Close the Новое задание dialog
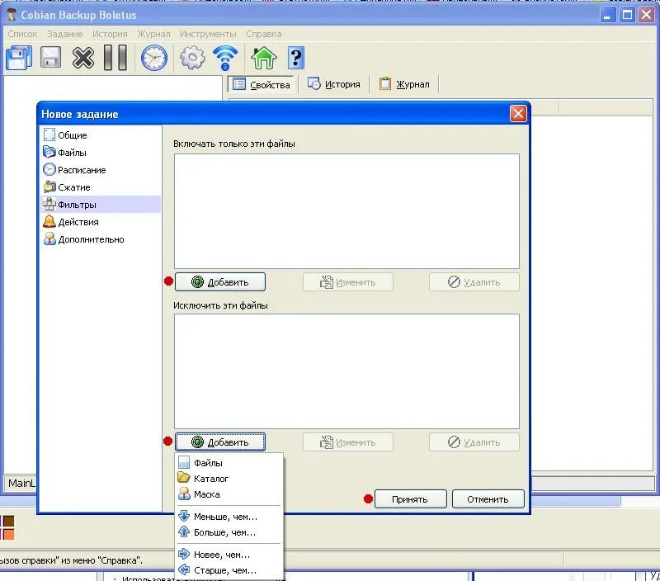660x581 pixels. pyautogui.click(x=518, y=113)
